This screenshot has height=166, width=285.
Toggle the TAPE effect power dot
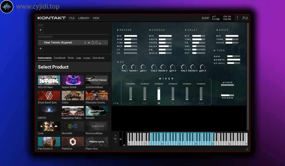click(x=215, y=50)
